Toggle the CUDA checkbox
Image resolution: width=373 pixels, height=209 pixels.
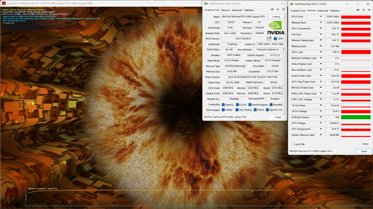[x=237, y=104]
